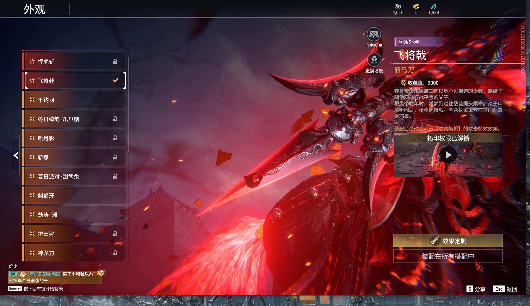Click the lock icon on 神龙刀

(115, 253)
